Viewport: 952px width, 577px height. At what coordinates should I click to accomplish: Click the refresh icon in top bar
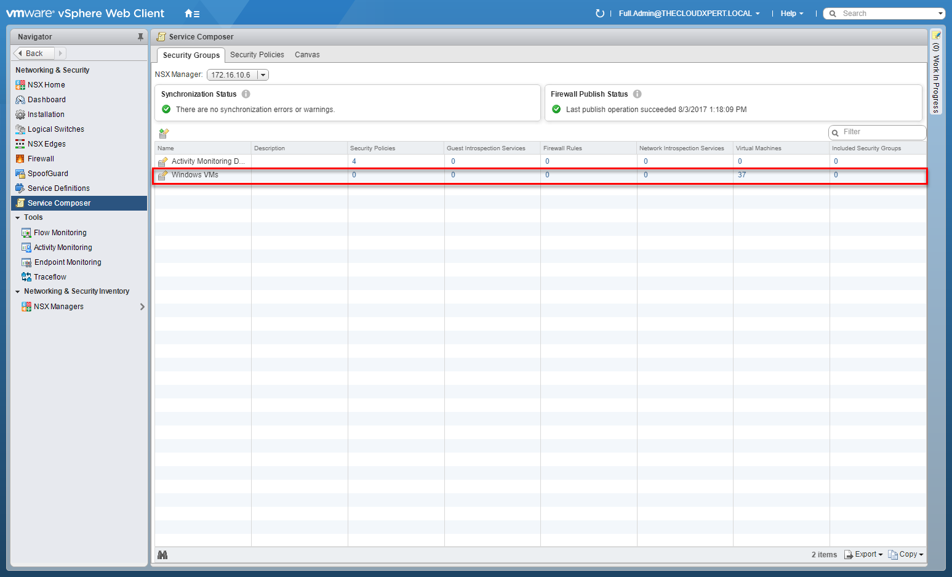point(599,14)
